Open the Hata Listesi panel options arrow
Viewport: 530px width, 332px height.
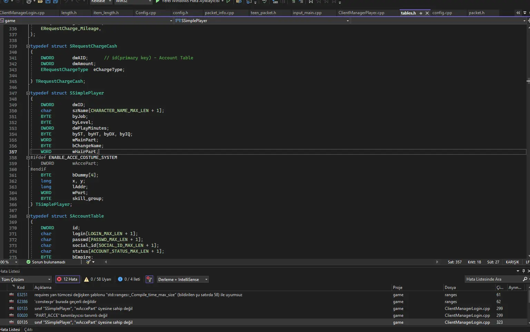pos(518,271)
